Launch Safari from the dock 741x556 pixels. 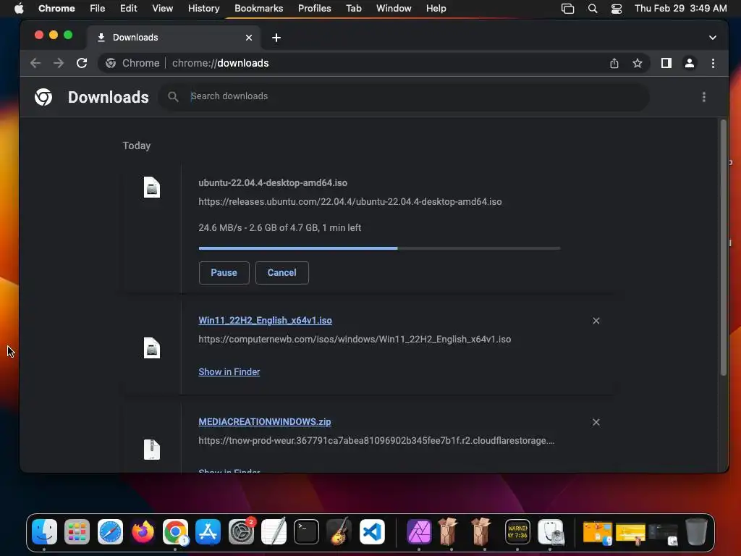[110, 532]
